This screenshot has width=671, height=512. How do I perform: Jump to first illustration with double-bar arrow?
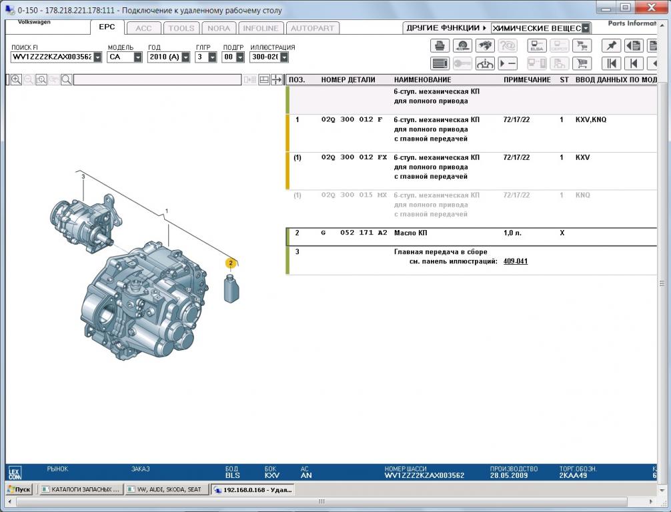(x=611, y=64)
